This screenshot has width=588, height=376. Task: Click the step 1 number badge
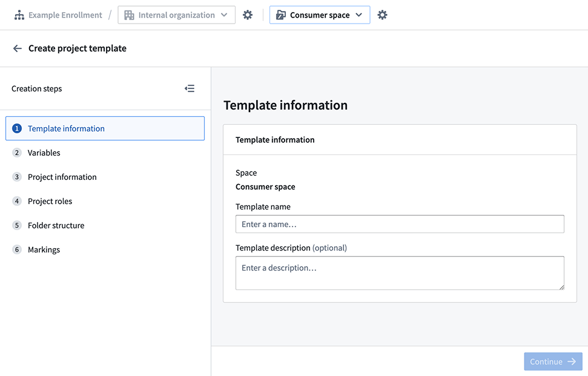coord(17,128)
